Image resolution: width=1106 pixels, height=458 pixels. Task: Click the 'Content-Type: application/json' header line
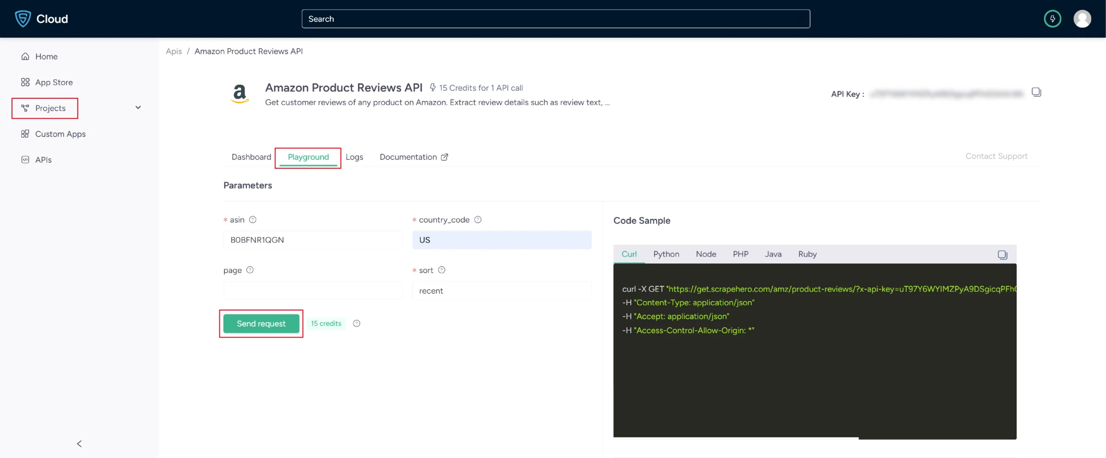click(x=688, y=303)
